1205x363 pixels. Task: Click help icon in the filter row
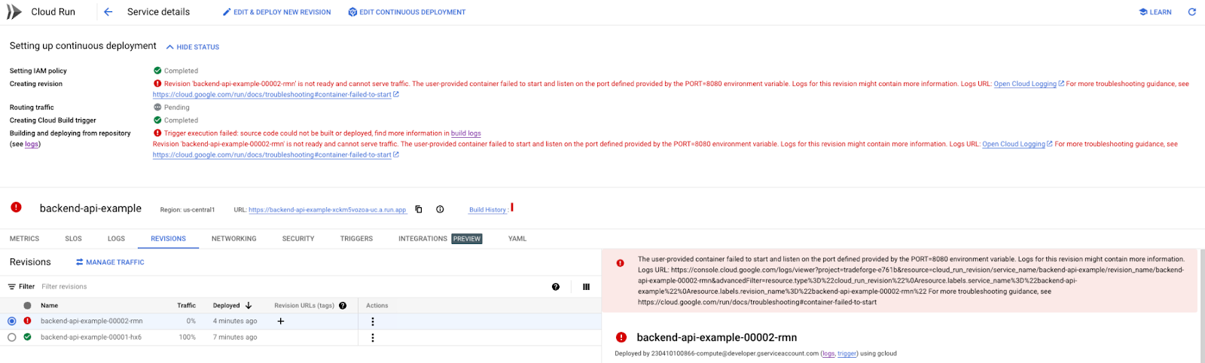[x=556, y=287]
